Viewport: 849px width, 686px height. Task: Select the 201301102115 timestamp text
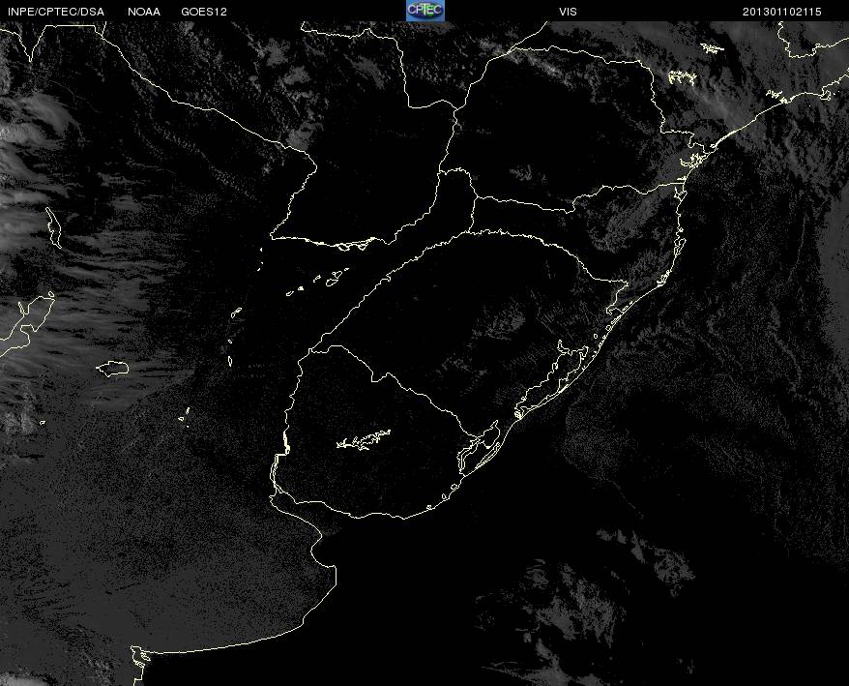[782, 12]
